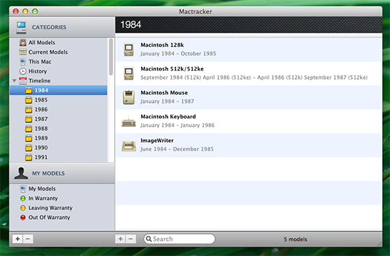
Task: Click the ImageWriter printer icon
Action: 129,146
